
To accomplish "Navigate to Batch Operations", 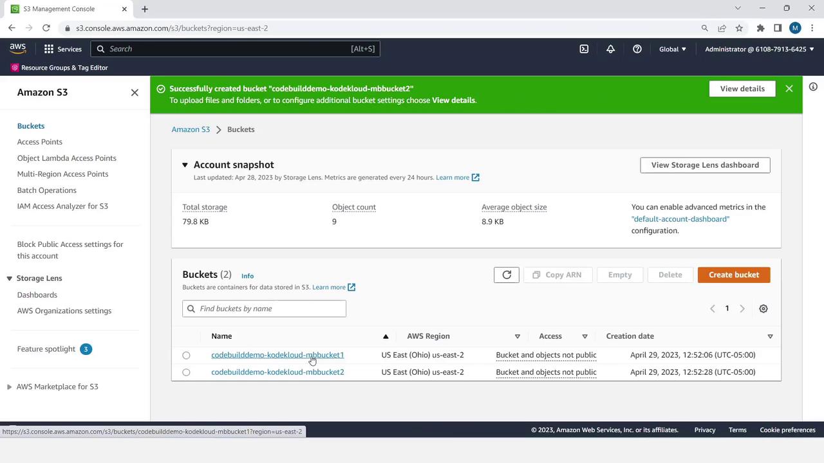I will coord(47,190).
